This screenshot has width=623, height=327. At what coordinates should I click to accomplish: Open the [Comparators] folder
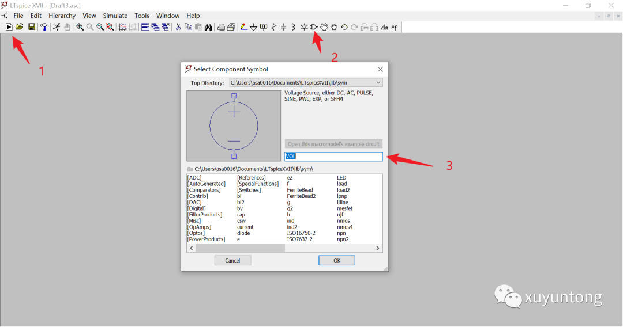pyautogui.click(x=204, y=190)
